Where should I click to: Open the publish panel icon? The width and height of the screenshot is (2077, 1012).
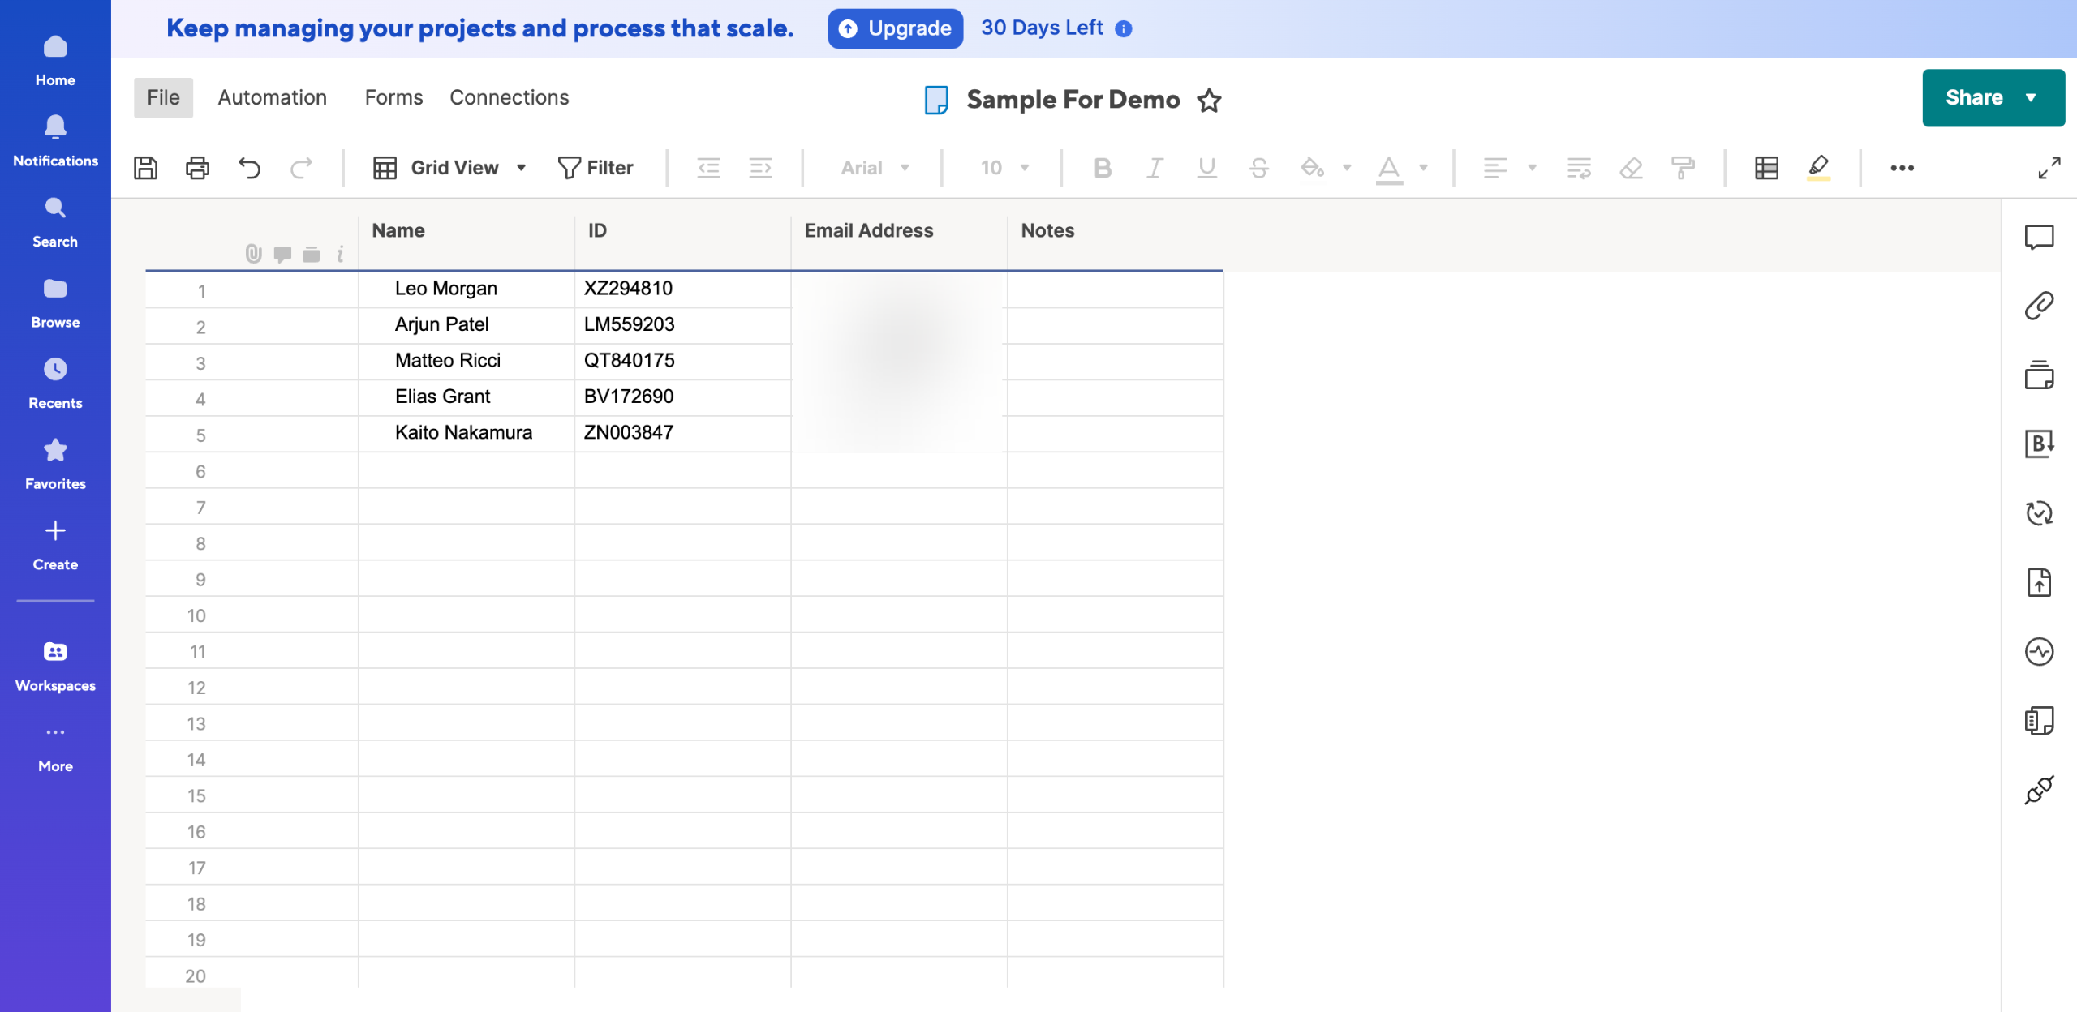coord(2039,582)
